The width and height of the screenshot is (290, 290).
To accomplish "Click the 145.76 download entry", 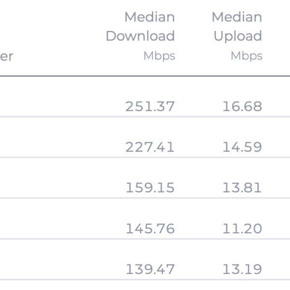I will tap(150, 228).
